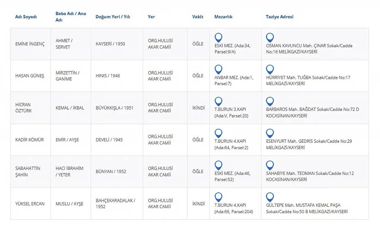
Task: Click T.Burun 3.Kapı cemetery map pin
Action: [x=218, y=101]
